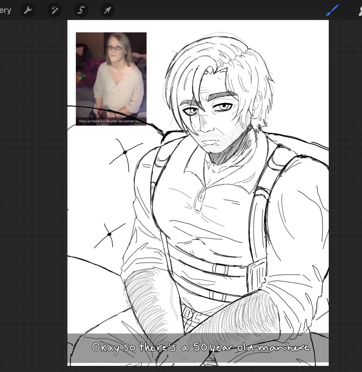Tap the reference photo pasted on the canvas

pyautogui.click(x=111, y=77)
